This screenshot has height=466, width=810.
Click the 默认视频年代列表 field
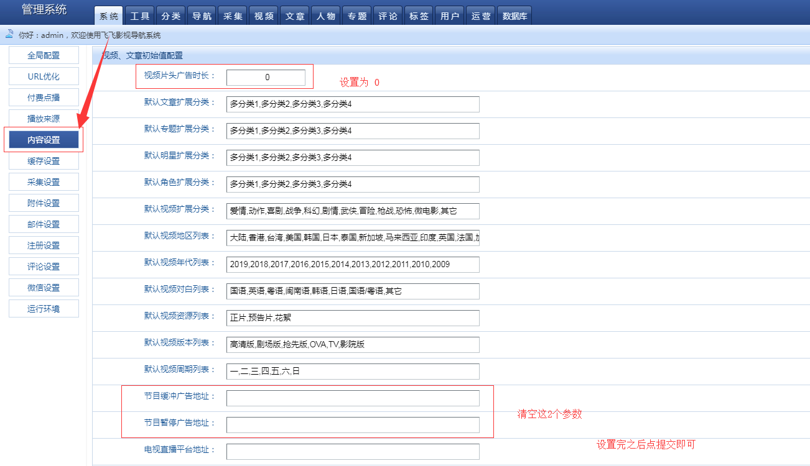(353, 265)
